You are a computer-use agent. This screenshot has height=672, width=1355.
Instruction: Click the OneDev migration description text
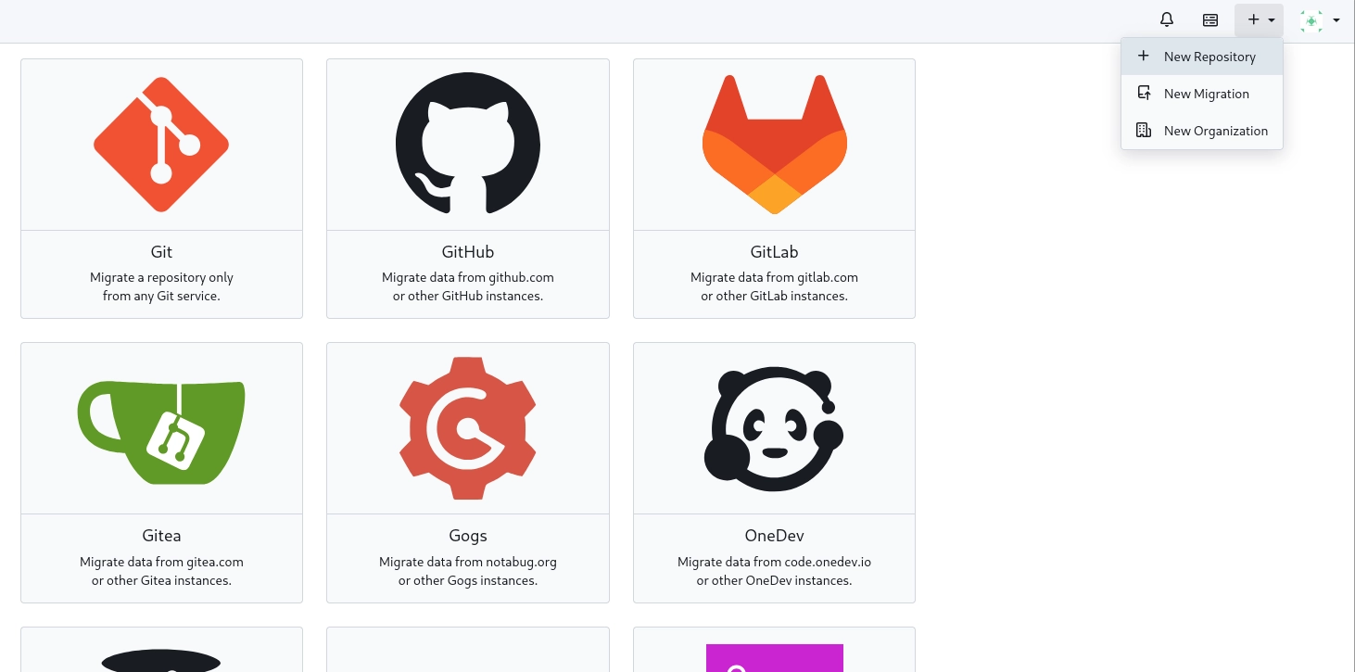click(774, 571)
